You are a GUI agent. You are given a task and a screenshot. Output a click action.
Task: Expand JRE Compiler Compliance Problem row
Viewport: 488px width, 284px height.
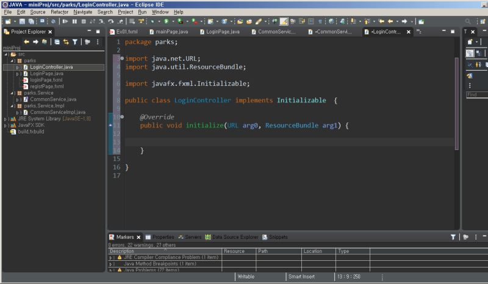(110, 258)
